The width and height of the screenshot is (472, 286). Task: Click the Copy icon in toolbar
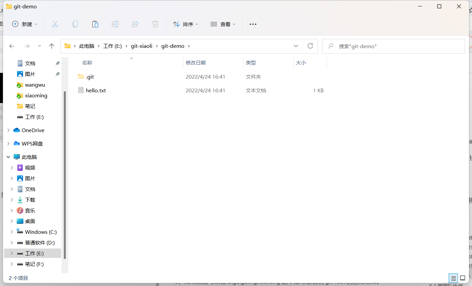coord(75,24)
